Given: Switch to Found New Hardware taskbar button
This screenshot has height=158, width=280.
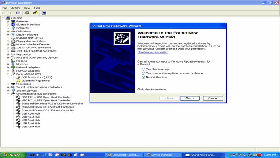Looking at the screenshot, I should point(202,155).
